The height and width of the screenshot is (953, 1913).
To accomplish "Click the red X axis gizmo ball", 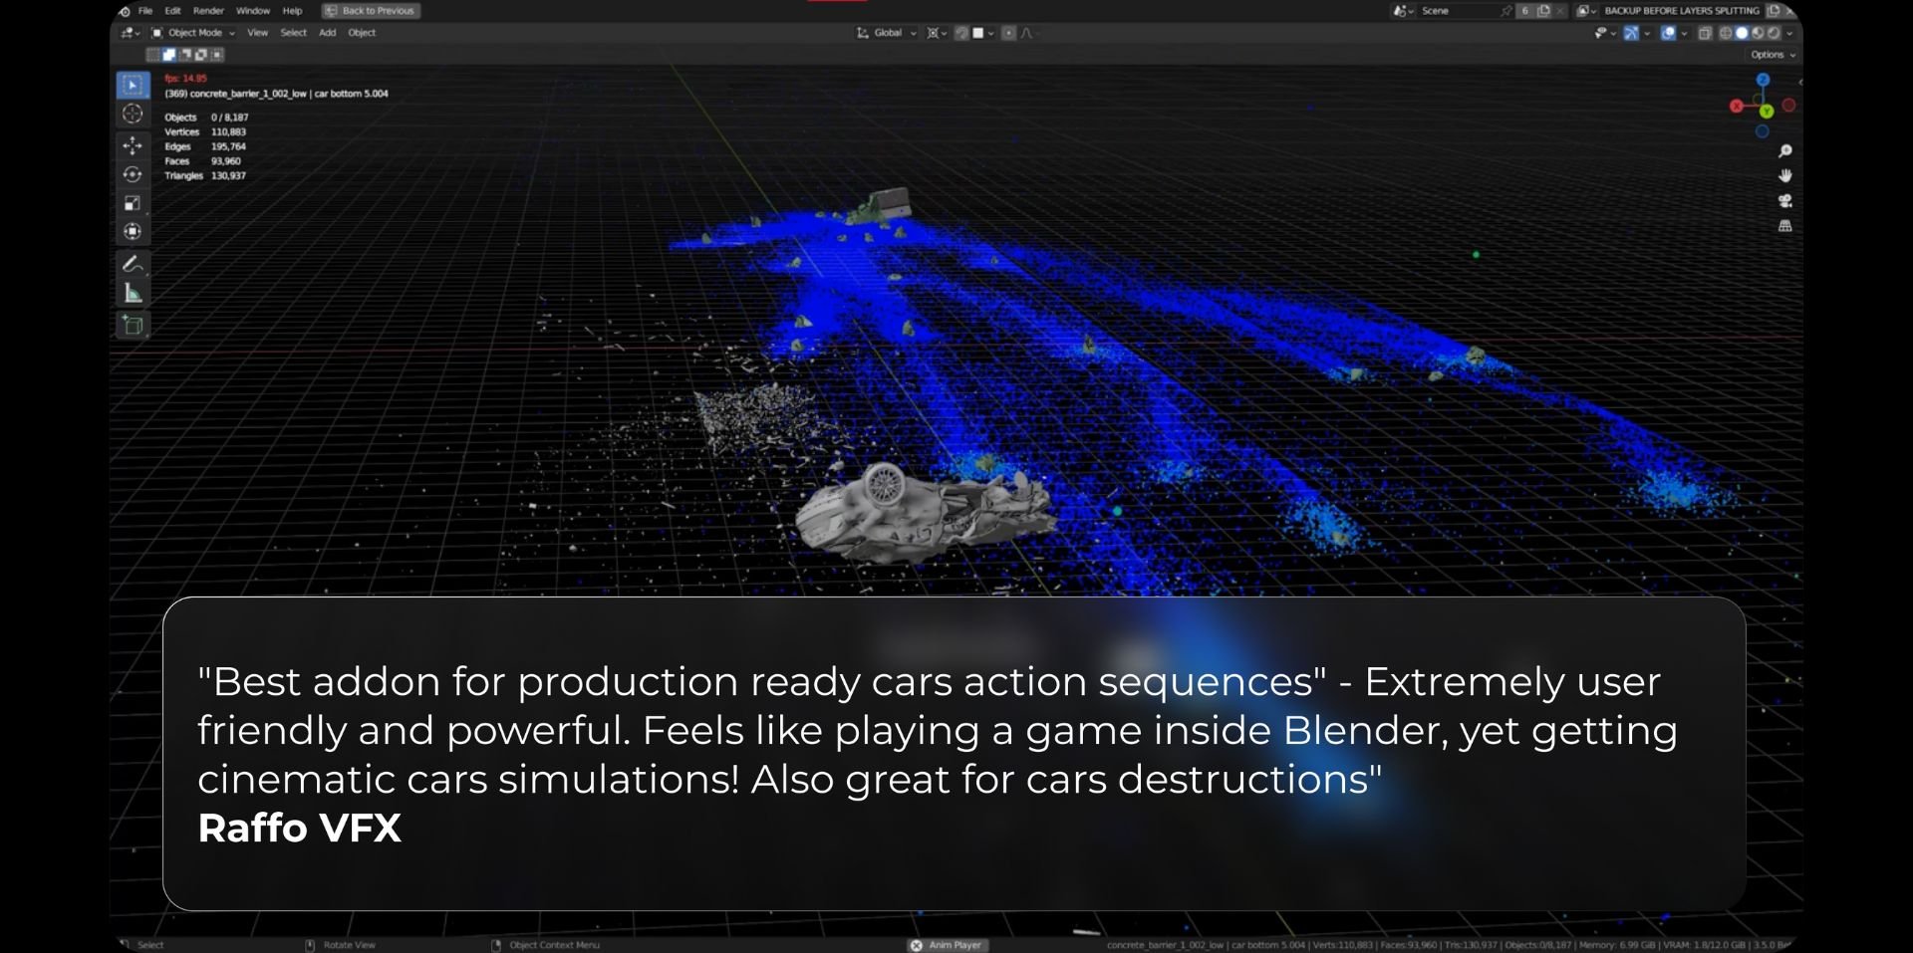I will [1737, 106].
